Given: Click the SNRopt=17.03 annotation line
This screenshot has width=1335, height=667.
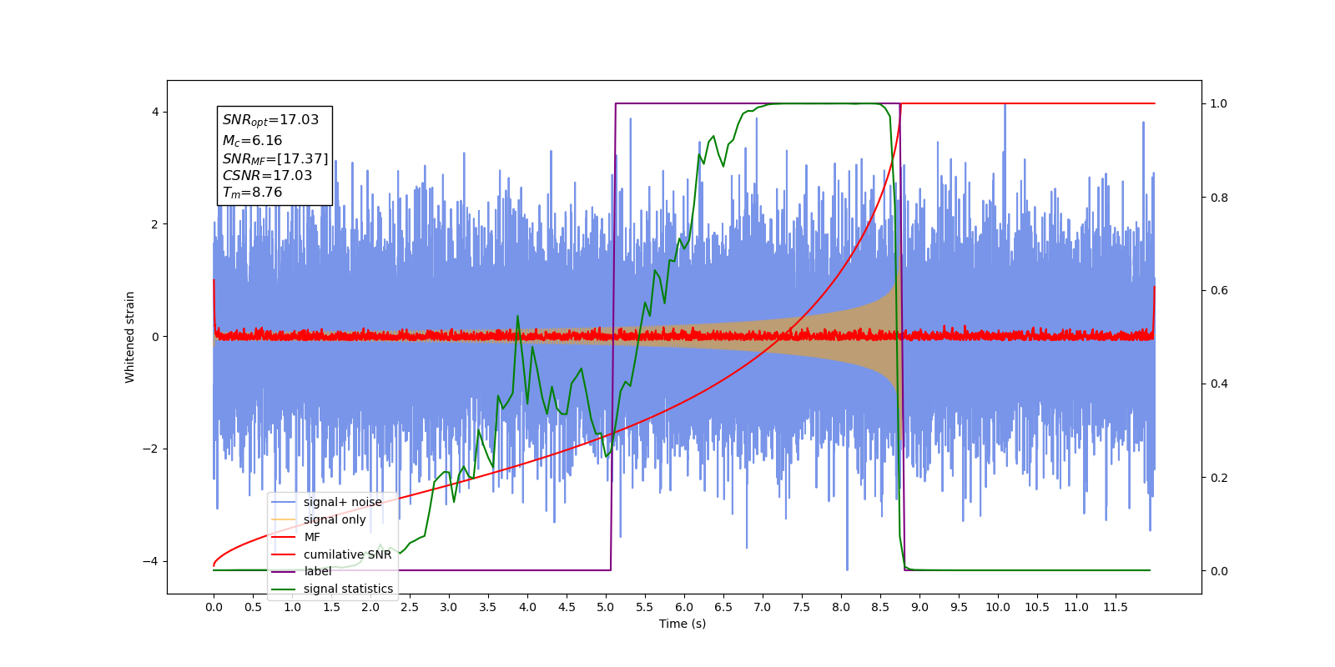Looking at the screenshot, I should (x=270, y=120).
